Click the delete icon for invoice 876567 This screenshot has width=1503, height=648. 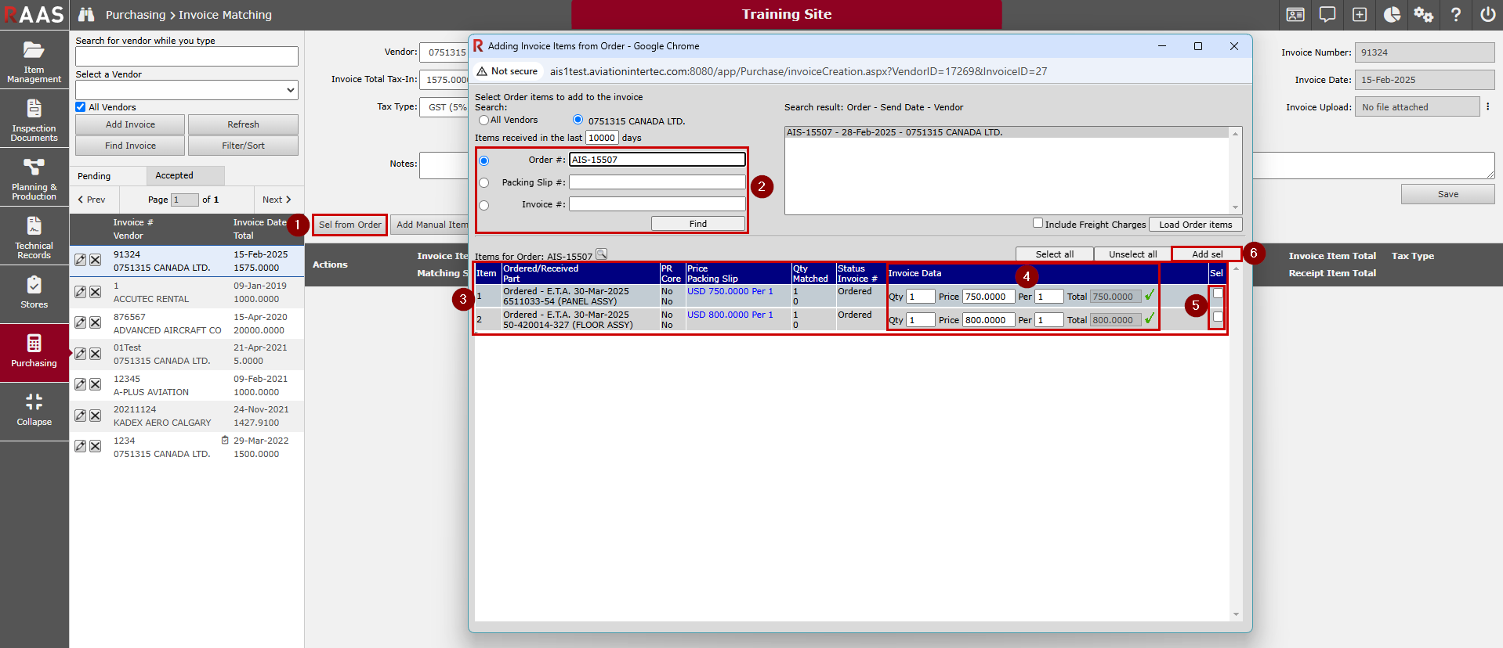(95, 322)
